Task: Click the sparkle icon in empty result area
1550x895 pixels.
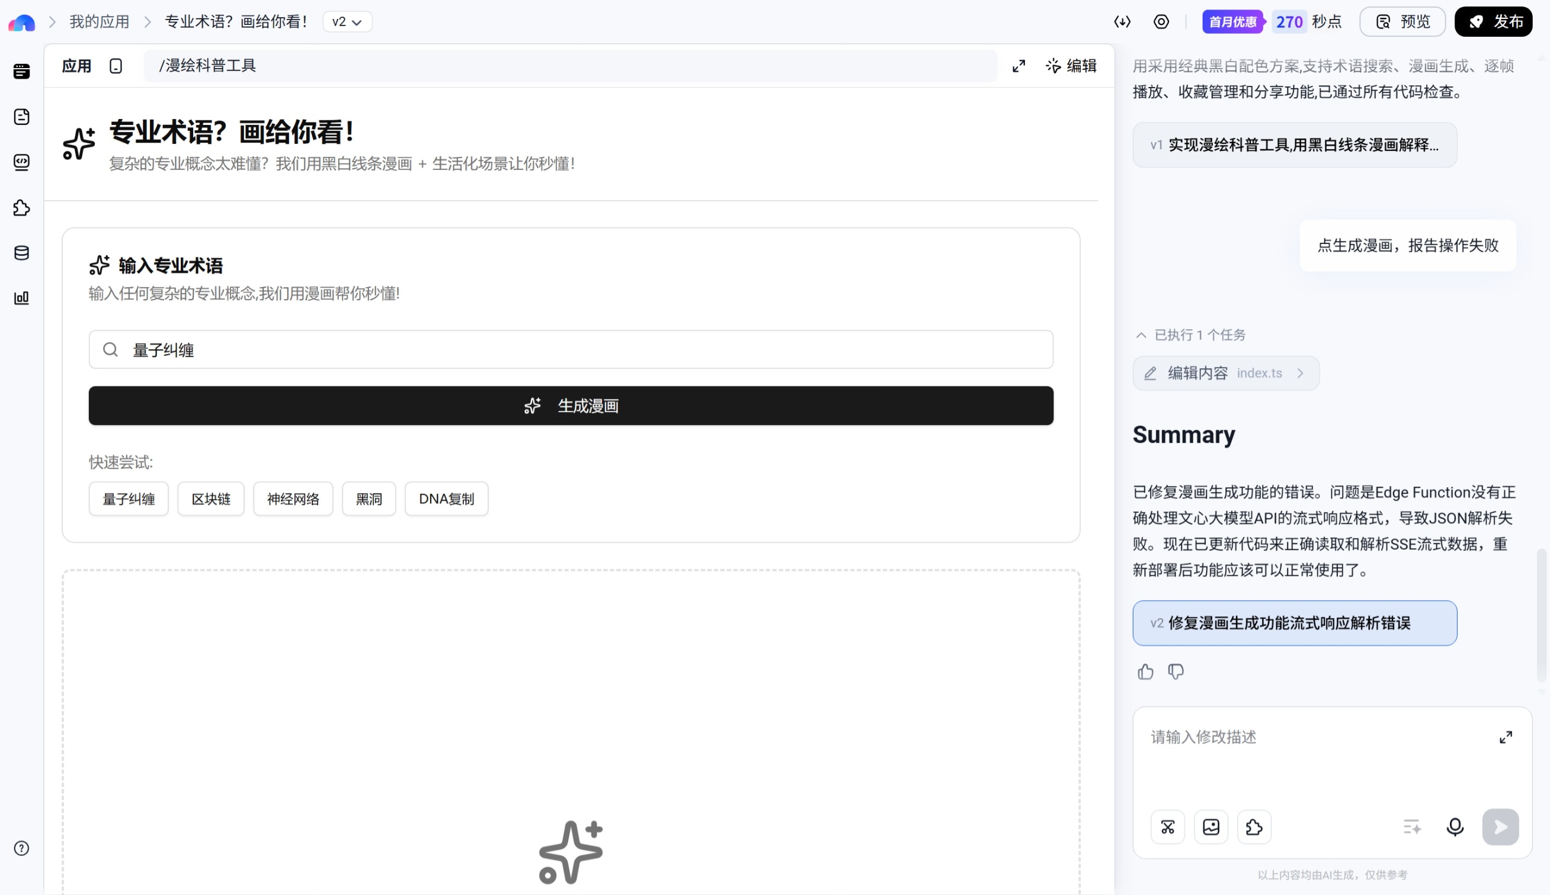Action: (x=571, y=852)
